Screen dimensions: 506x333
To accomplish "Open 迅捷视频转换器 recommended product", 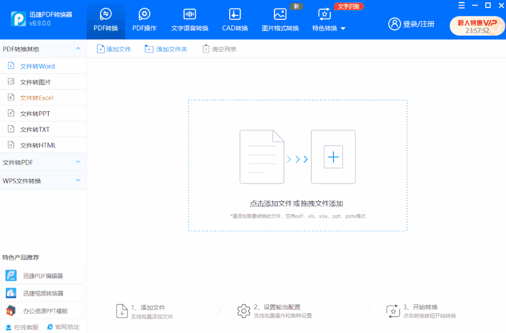I will pyautogui.click(x=42, y=293).
